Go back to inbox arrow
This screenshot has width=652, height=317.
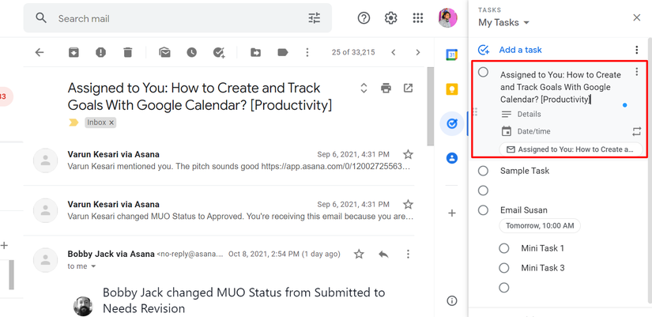click(39, 52)
